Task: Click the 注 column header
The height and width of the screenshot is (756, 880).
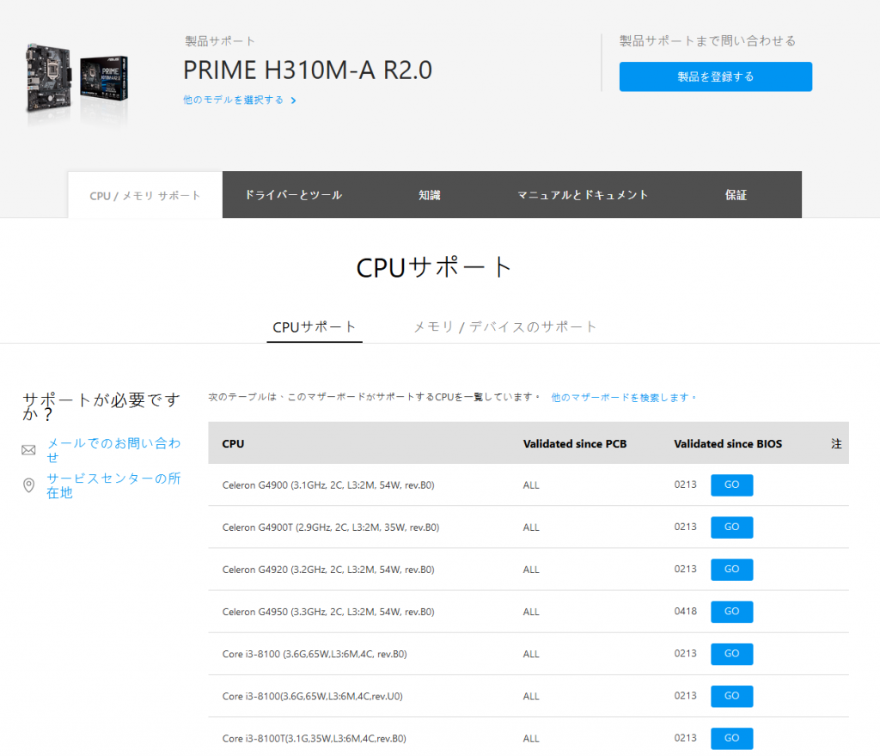Action: coord(836,443)
